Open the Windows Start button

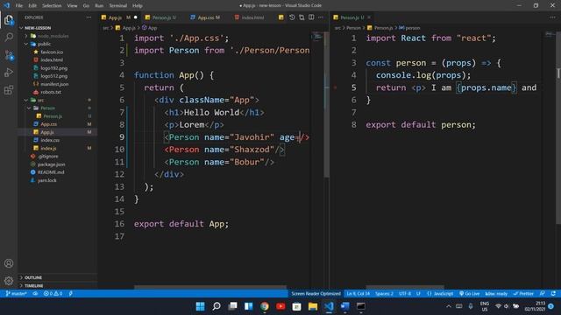(x=201, y=306)
